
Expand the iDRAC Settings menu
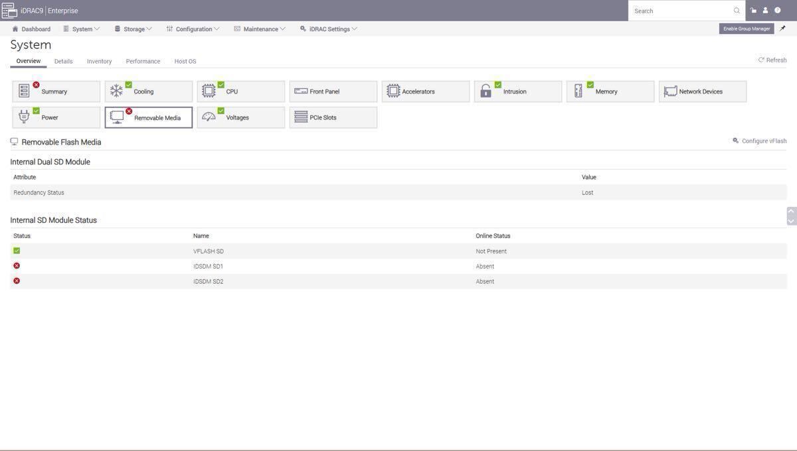click(x=329, y=29)
